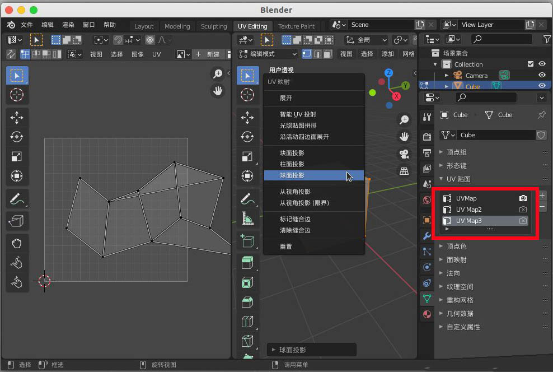Click the pan hand icon in UV editor
Viewport: 553px width, 372px height.
point(218,91)
